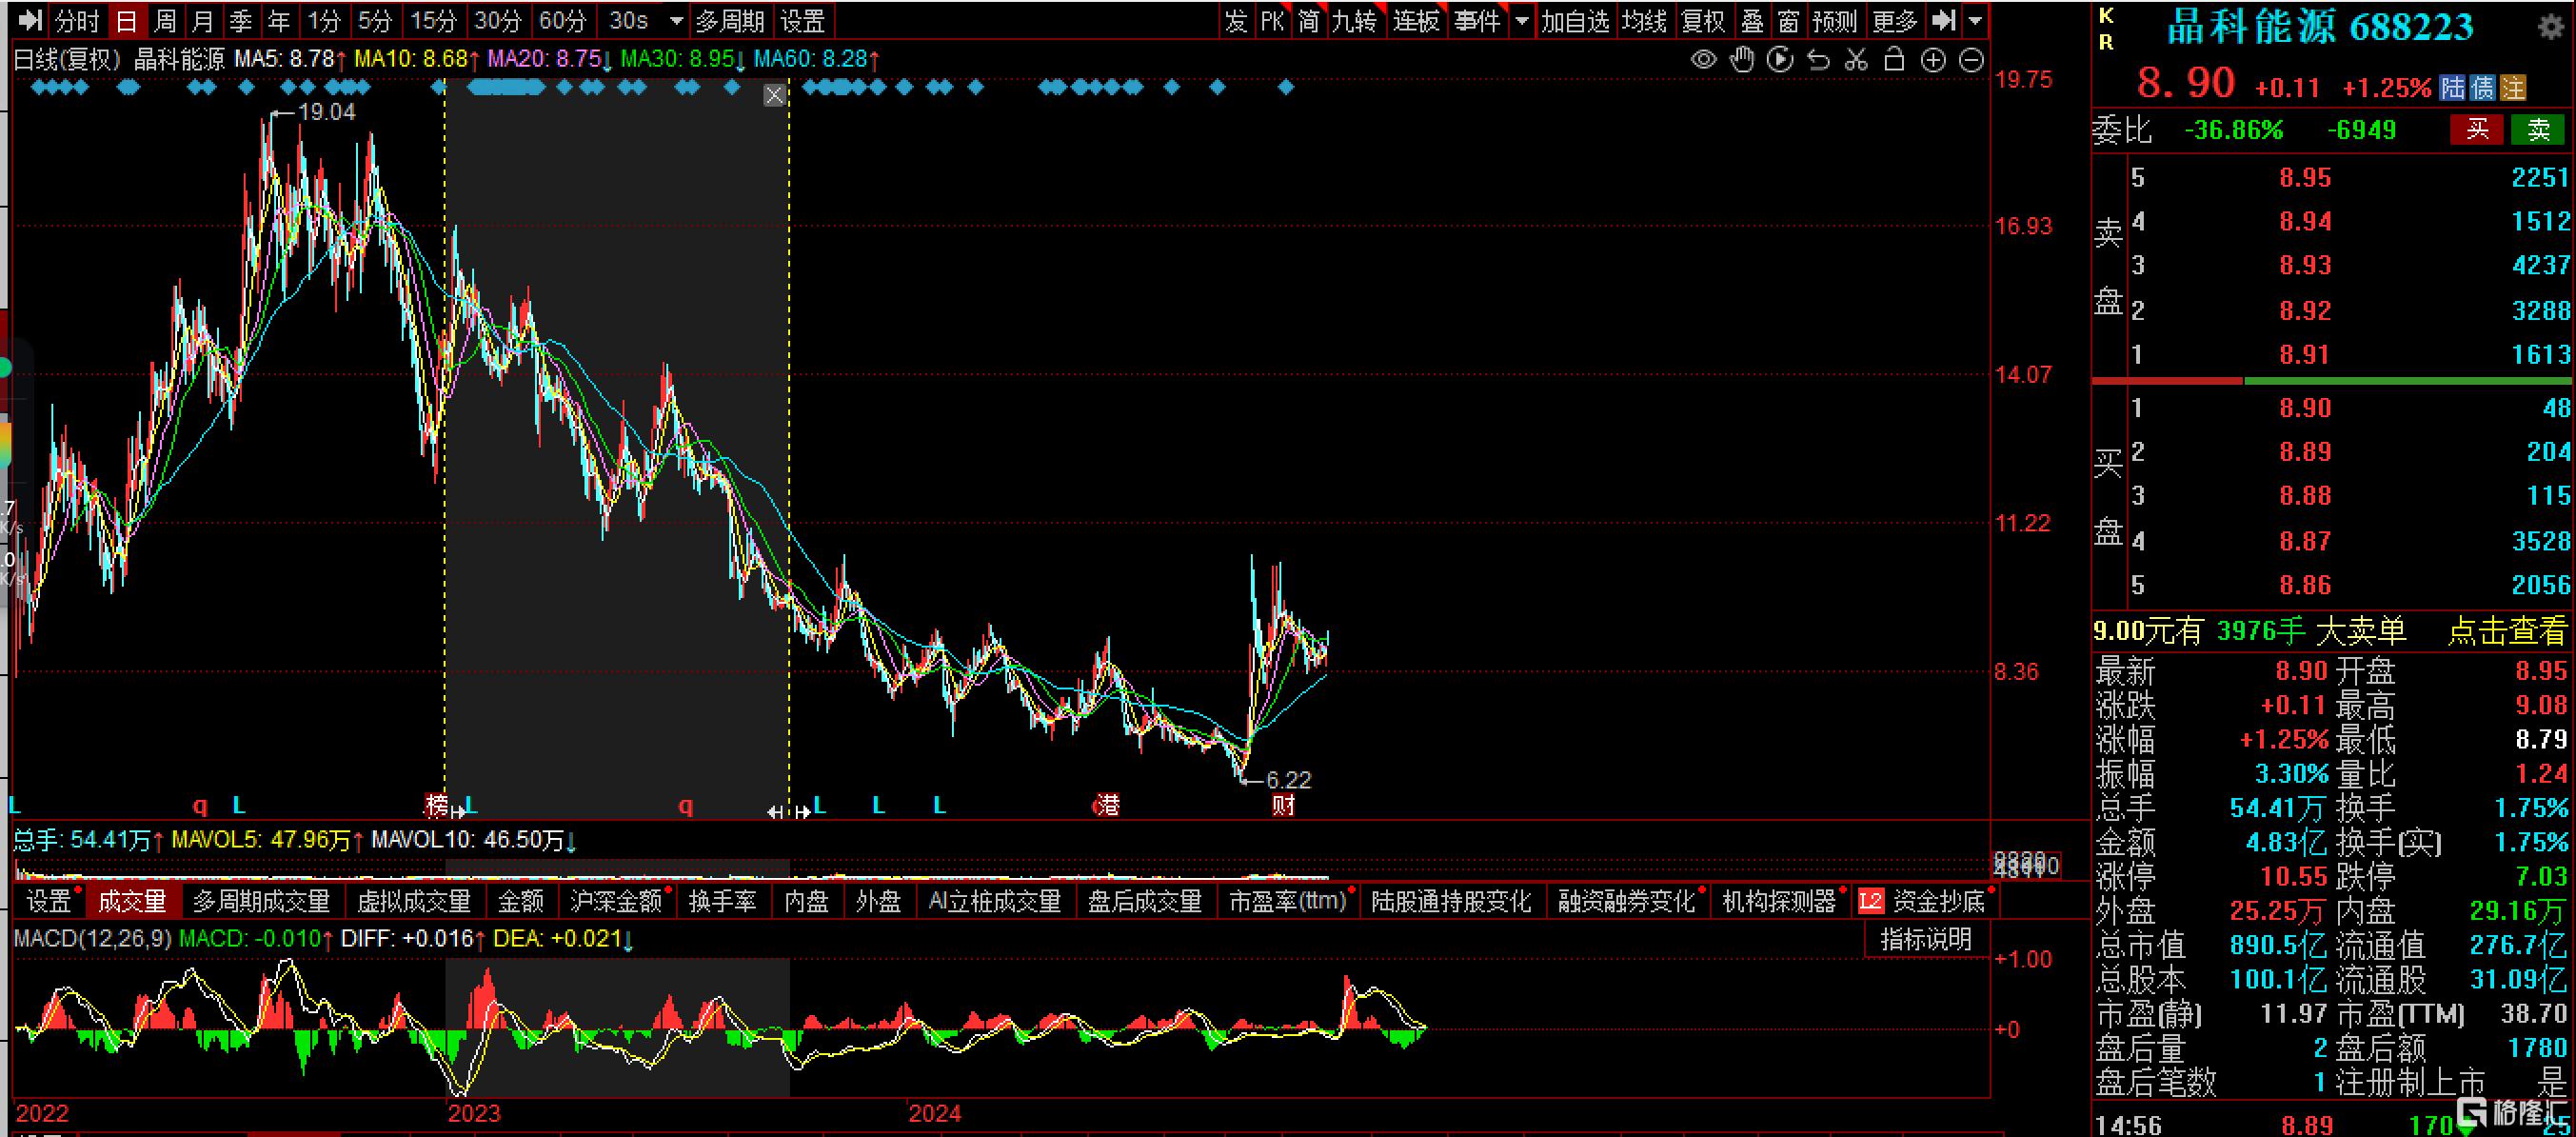Image resolution: width=2576 pixels, height=1137 pixels.
Task: Switch to 5分 minute chart
Action: 375,20
